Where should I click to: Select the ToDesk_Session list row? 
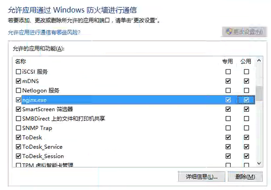click(x=134, y=156)
